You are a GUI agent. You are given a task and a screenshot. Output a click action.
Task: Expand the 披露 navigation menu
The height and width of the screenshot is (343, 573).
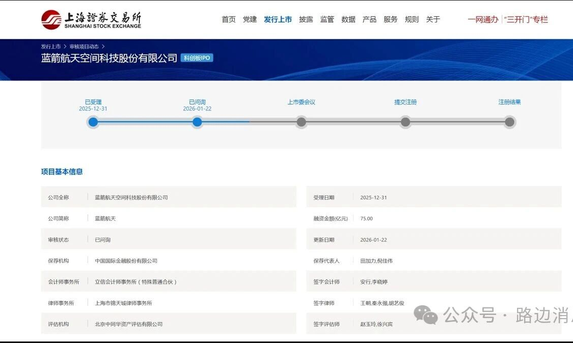tap(306, 19)
